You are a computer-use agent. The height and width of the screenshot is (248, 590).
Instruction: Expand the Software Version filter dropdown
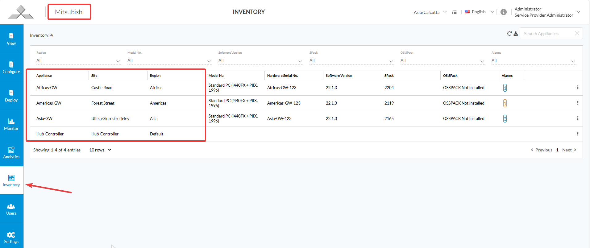[x=260, y=61]
